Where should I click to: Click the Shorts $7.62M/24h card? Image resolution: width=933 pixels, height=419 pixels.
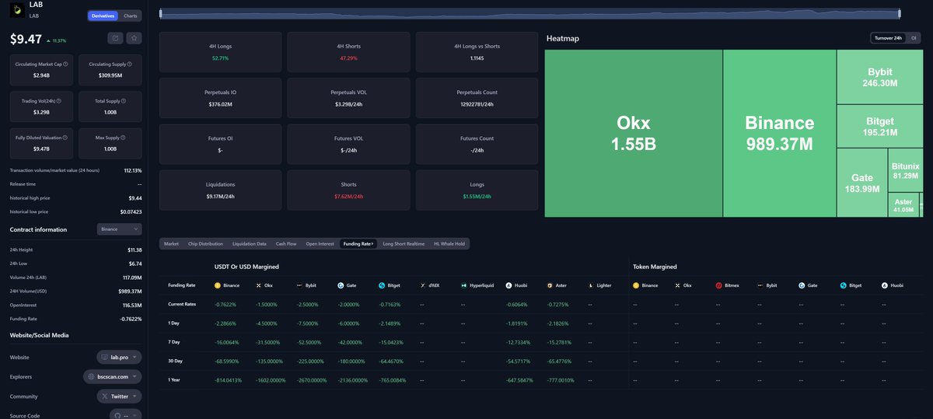point(348,190)
